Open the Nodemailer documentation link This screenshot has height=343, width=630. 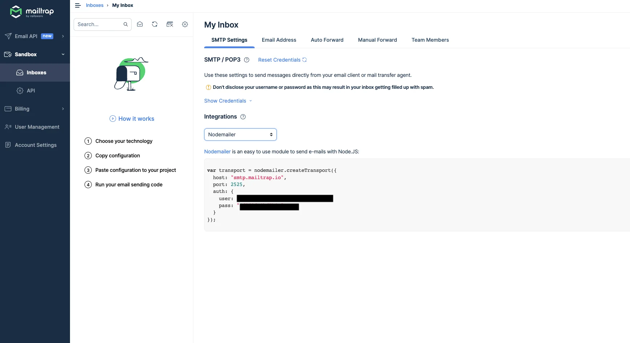(x=217, y=152)
